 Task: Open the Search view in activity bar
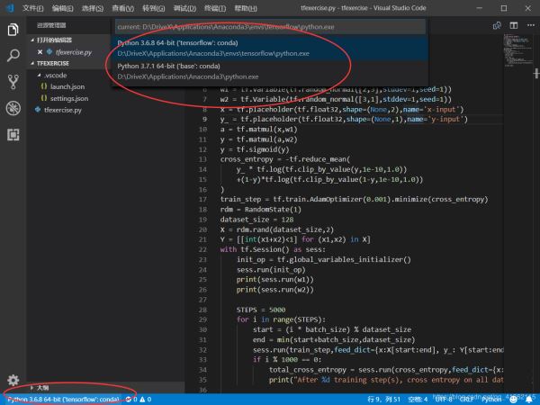(13, 57)
